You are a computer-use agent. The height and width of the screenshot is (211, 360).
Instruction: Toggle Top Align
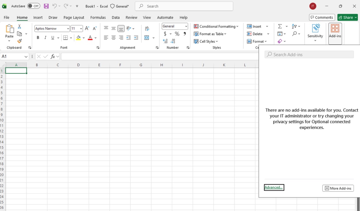pyautogui.click(x=106, y=28)
